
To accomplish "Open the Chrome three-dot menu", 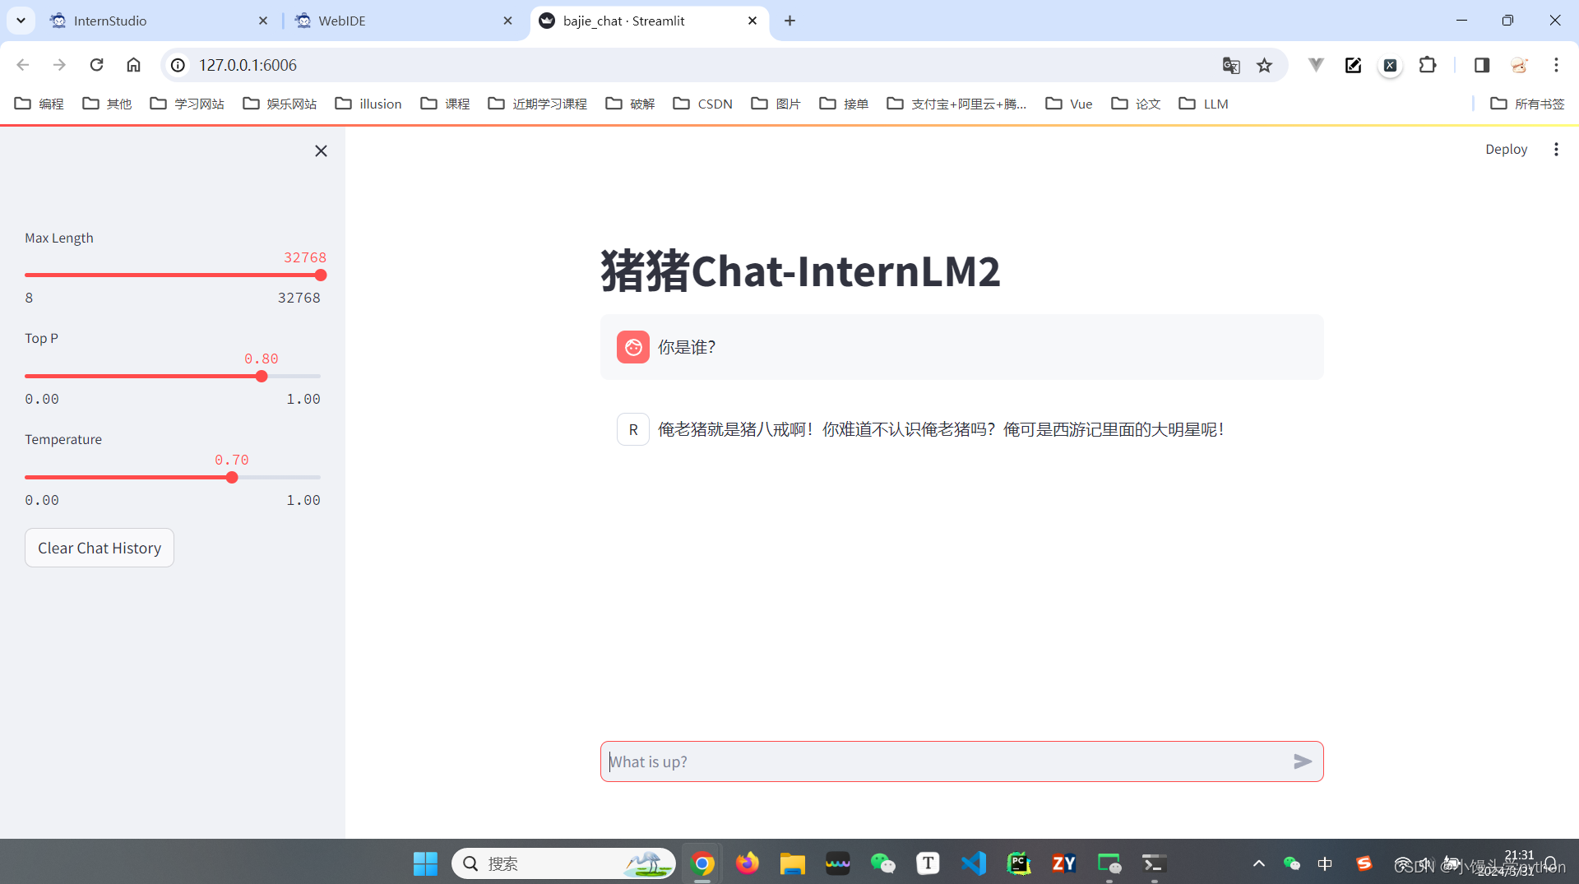I will [1556, 65].
